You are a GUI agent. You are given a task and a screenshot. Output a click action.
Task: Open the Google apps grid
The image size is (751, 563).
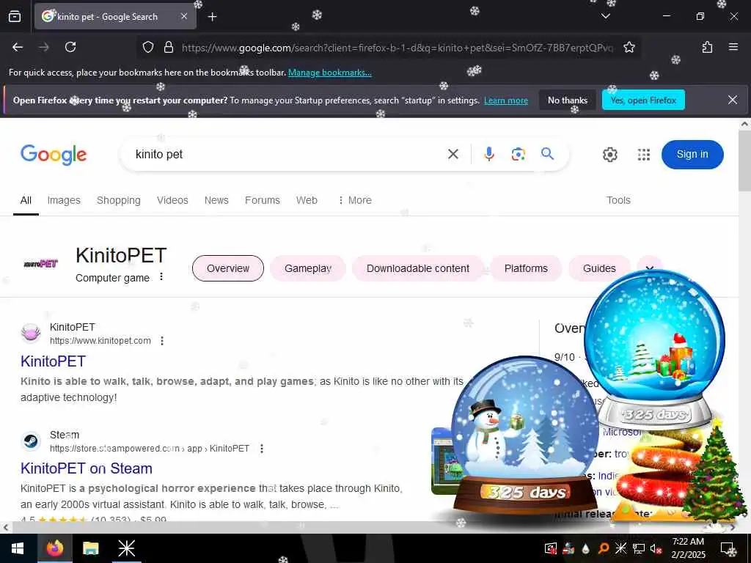tap(644, 155)
